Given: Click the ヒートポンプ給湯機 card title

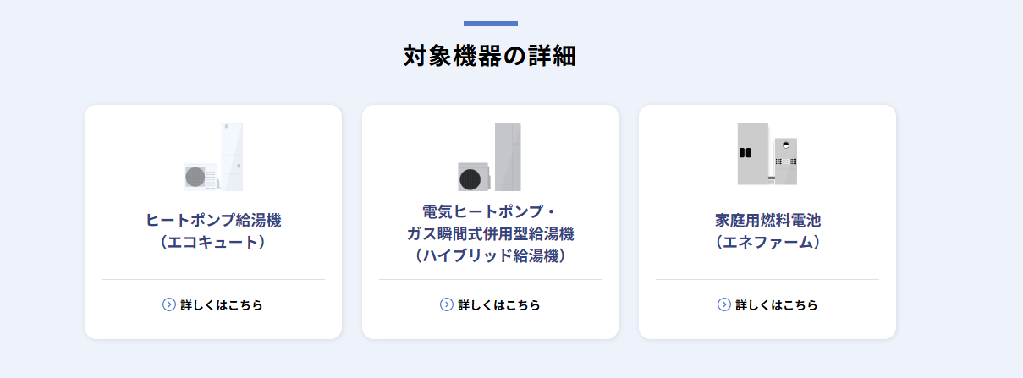Looking at the screenshot, I should point(213,221).
